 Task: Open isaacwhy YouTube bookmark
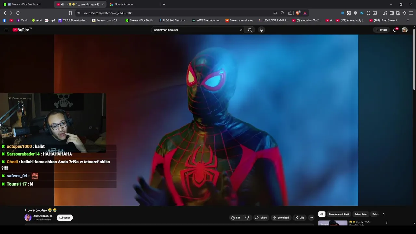click(x=306, y=20)
